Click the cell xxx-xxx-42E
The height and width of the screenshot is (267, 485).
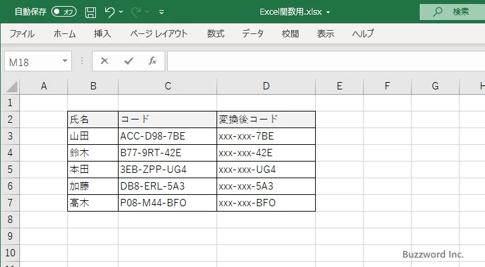266,153
